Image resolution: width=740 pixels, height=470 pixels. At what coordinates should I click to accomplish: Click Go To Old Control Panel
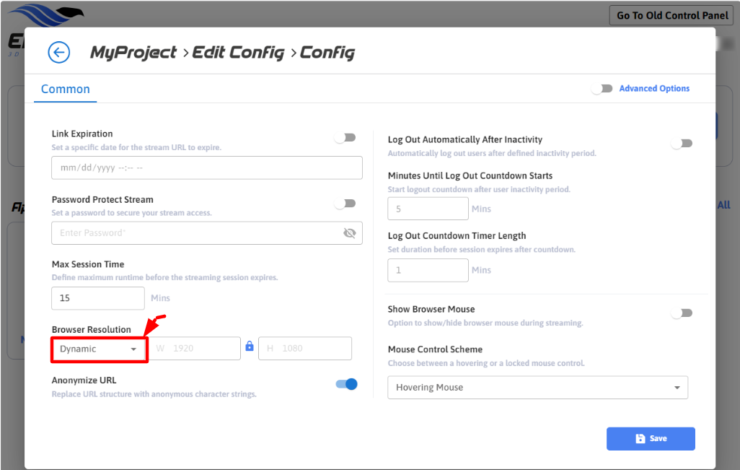click(672, 15)
